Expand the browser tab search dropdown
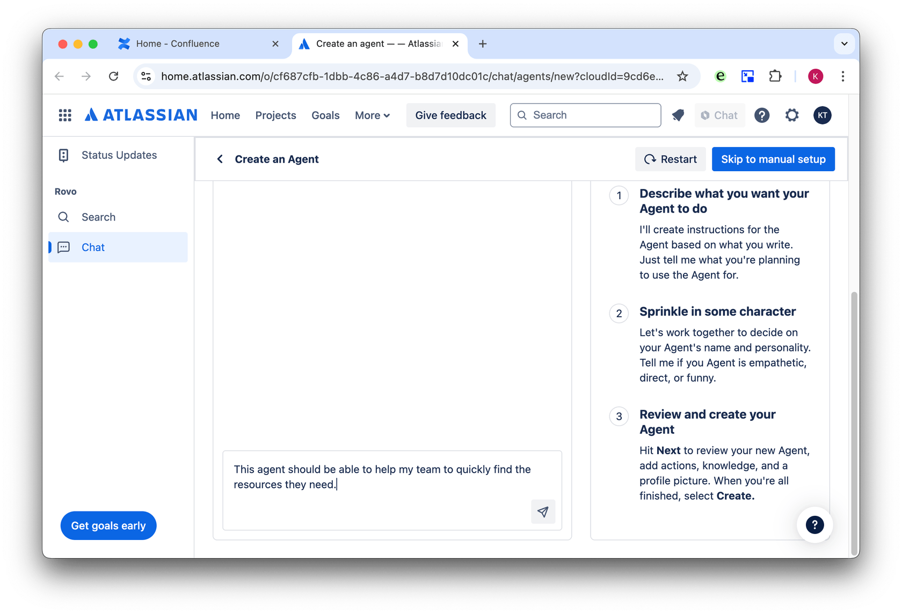This screenshot has width=902, height=614. (x=844, y=44)
